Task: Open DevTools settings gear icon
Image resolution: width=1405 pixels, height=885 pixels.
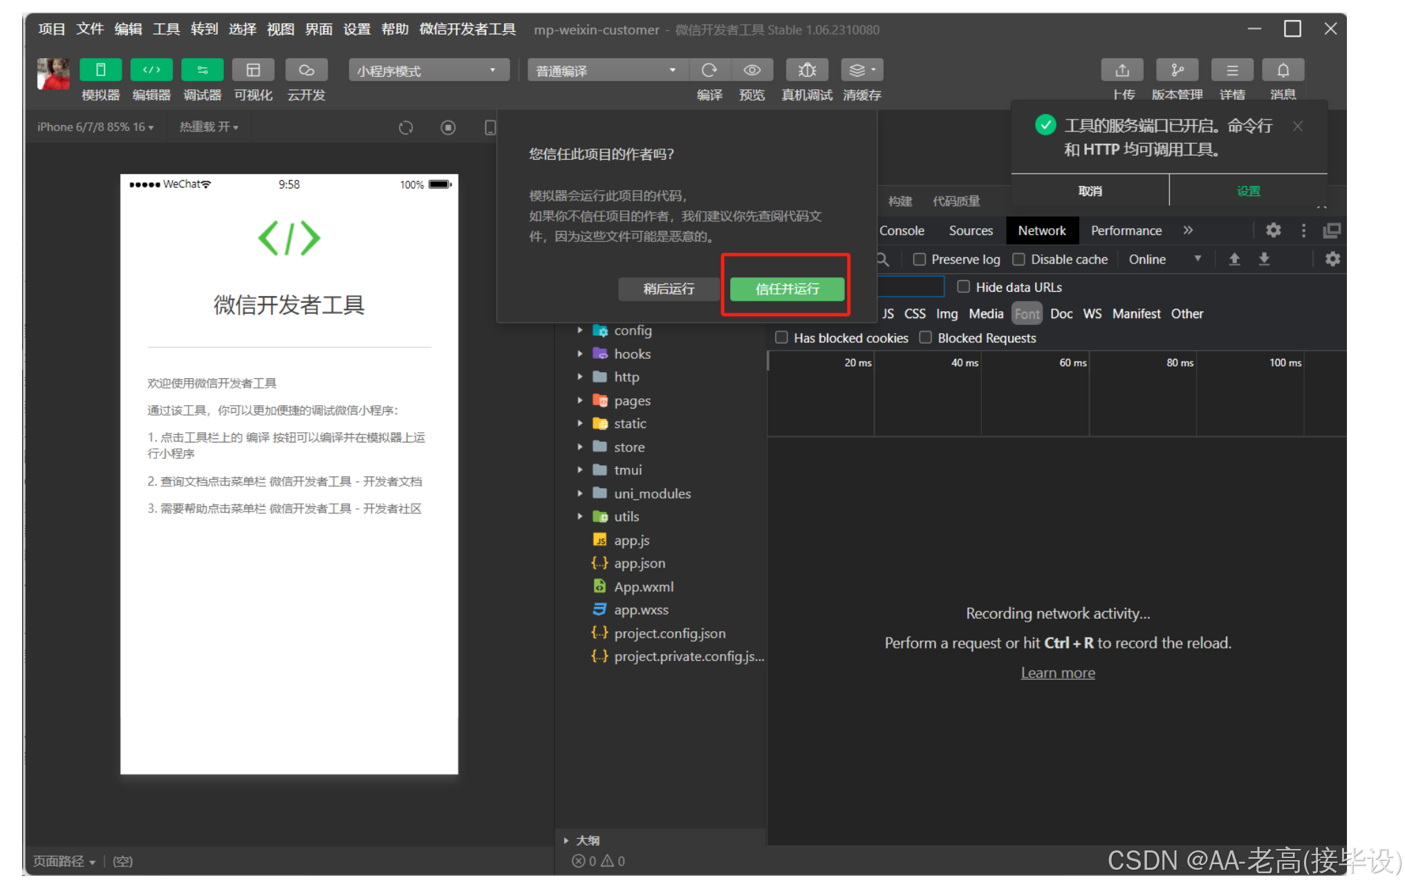Action: pos(1274,230)
